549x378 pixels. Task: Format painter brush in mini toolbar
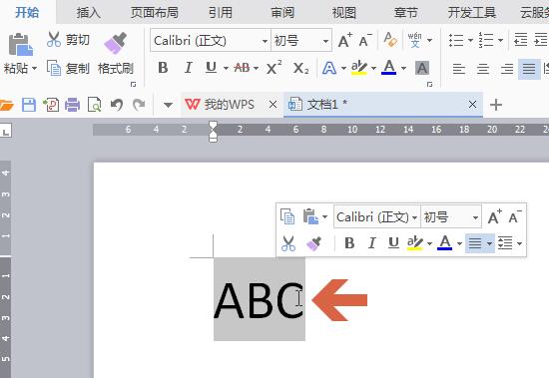[x=313, y=243]
